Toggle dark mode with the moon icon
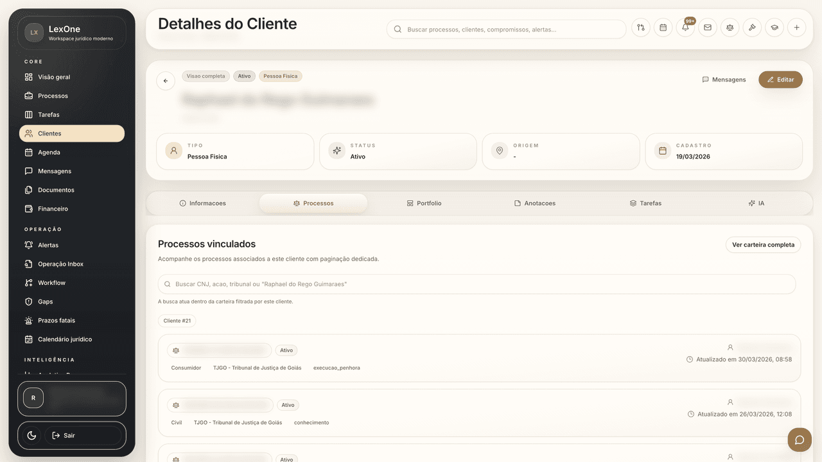This screenshot has height=462, width=822. tap(31, 435)
